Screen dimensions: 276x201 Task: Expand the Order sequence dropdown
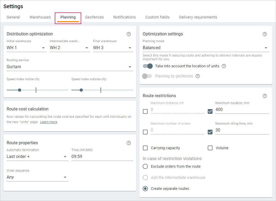click(37, 177)
